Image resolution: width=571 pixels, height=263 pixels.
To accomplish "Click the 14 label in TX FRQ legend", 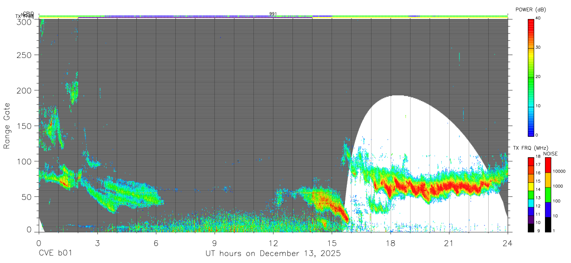I will [538, 190].
